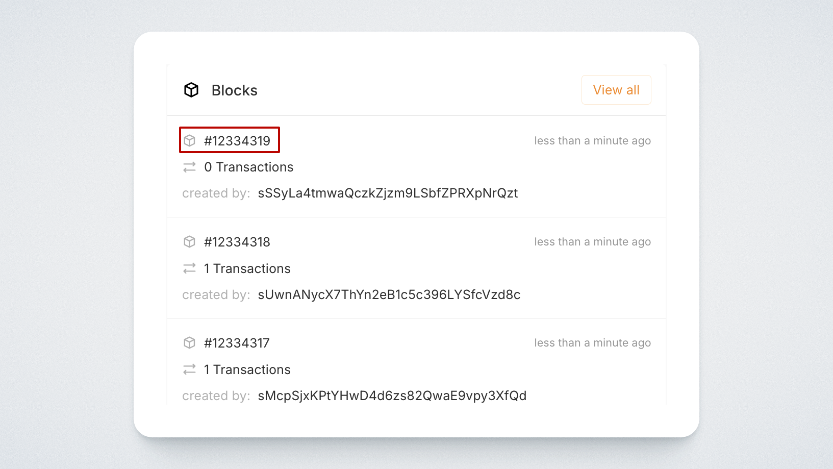The height and width of the screenshot is (469, 833).
Task: Open block #12334318
Action: (237, 242)
